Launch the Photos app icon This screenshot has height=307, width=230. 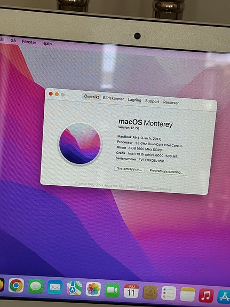click(x=93, y=289)
